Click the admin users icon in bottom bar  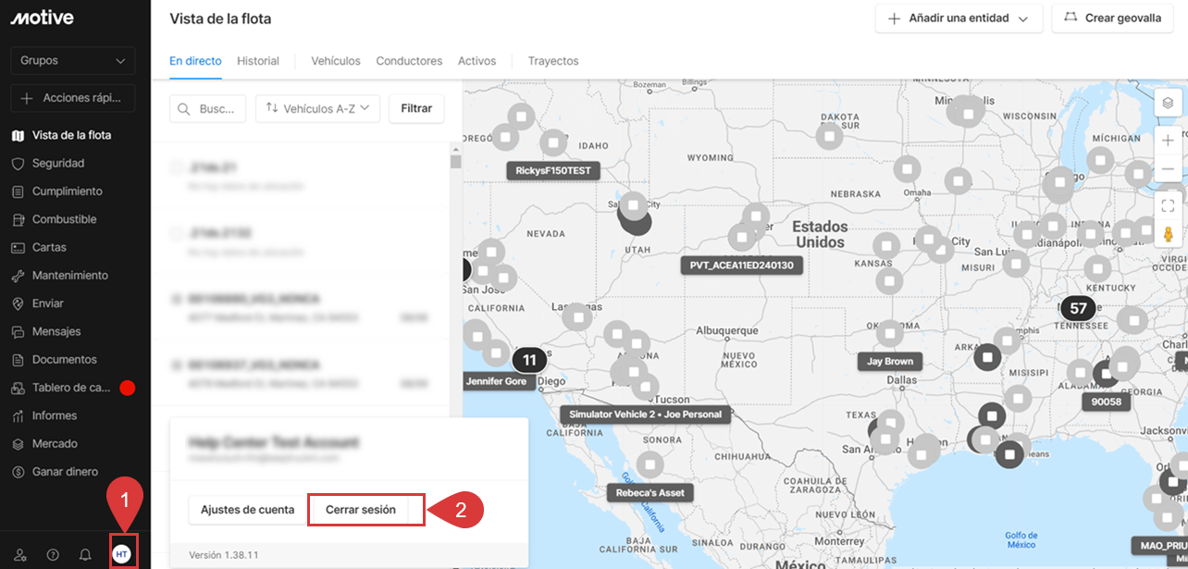point(20,554)
